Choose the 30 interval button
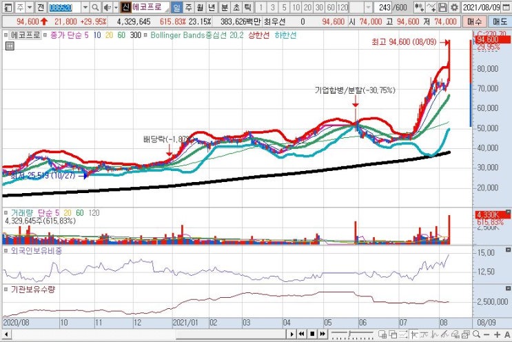The width and height of the screenshot is (512, 342). 319,7
